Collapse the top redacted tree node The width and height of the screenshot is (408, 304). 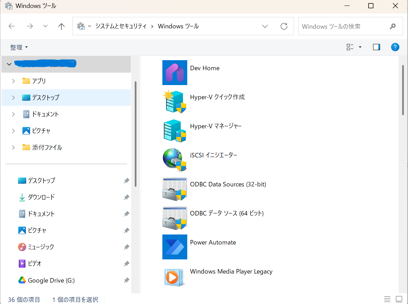pos(9,64)
